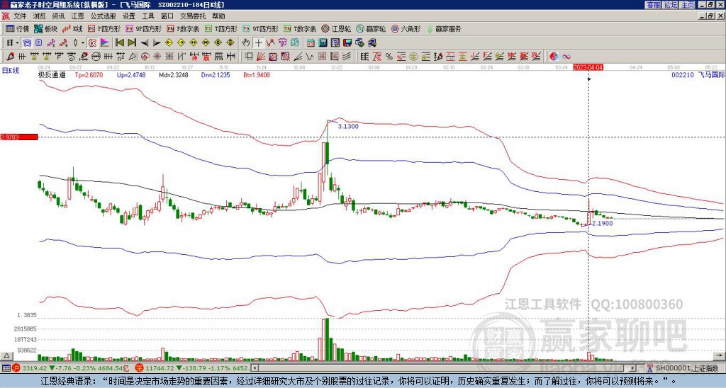Click the yellow diamond left-arrow icon
The height and width of the screenshot is (388, 726).
pyautogui.click(x=169, y=43)
